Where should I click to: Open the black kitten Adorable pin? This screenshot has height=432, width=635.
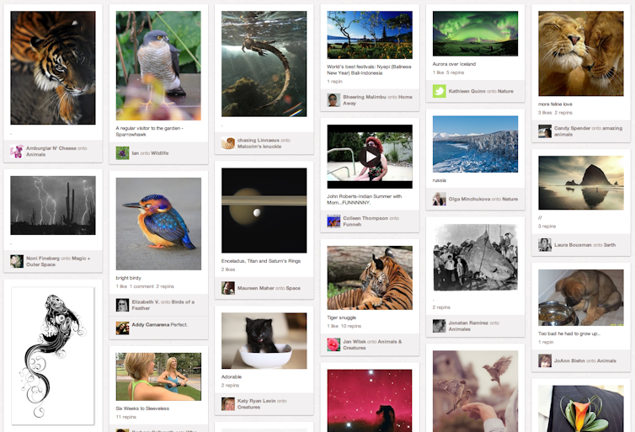coord(264,341)
